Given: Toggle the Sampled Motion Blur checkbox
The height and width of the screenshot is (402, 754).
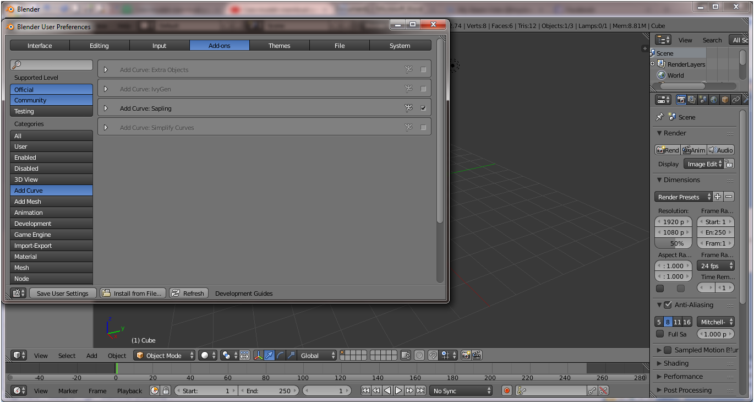Looking at the screenshot, I should [668, 350].
